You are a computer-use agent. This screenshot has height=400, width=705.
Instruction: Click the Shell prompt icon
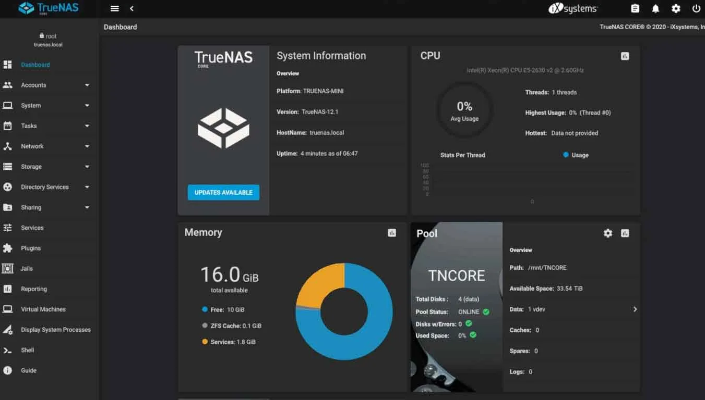tap(7, 350)
